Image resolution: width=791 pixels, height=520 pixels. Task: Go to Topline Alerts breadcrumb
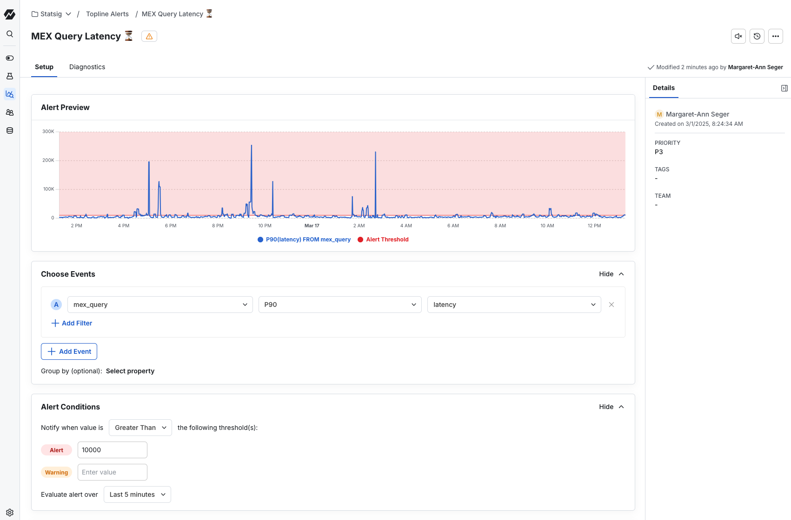click(107, 14)
